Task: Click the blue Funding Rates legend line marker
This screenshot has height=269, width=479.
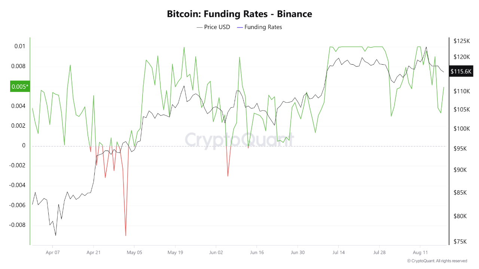Action: [240, 27]
